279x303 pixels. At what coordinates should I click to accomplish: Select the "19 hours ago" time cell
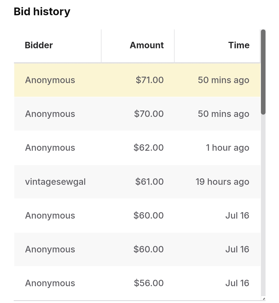[x=222, y=182]
